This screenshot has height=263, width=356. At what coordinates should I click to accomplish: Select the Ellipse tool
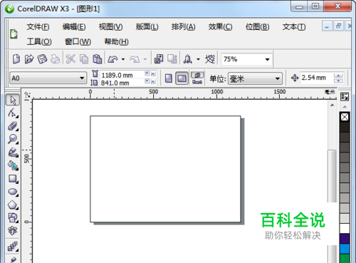pos(13,192)
